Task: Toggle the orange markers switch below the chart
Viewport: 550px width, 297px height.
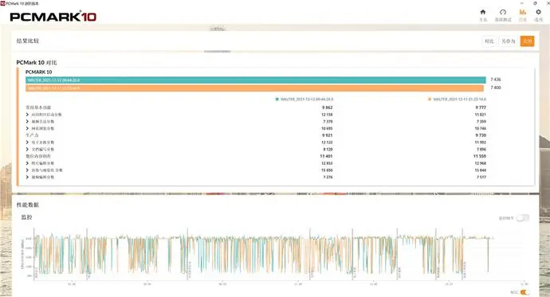Action: (x=524, y=292)
